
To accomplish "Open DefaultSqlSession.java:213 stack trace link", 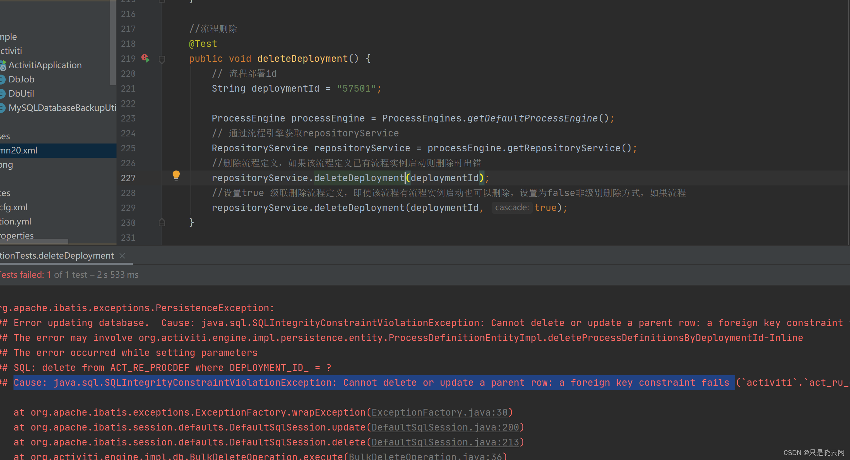I will (x=445, y=442).
